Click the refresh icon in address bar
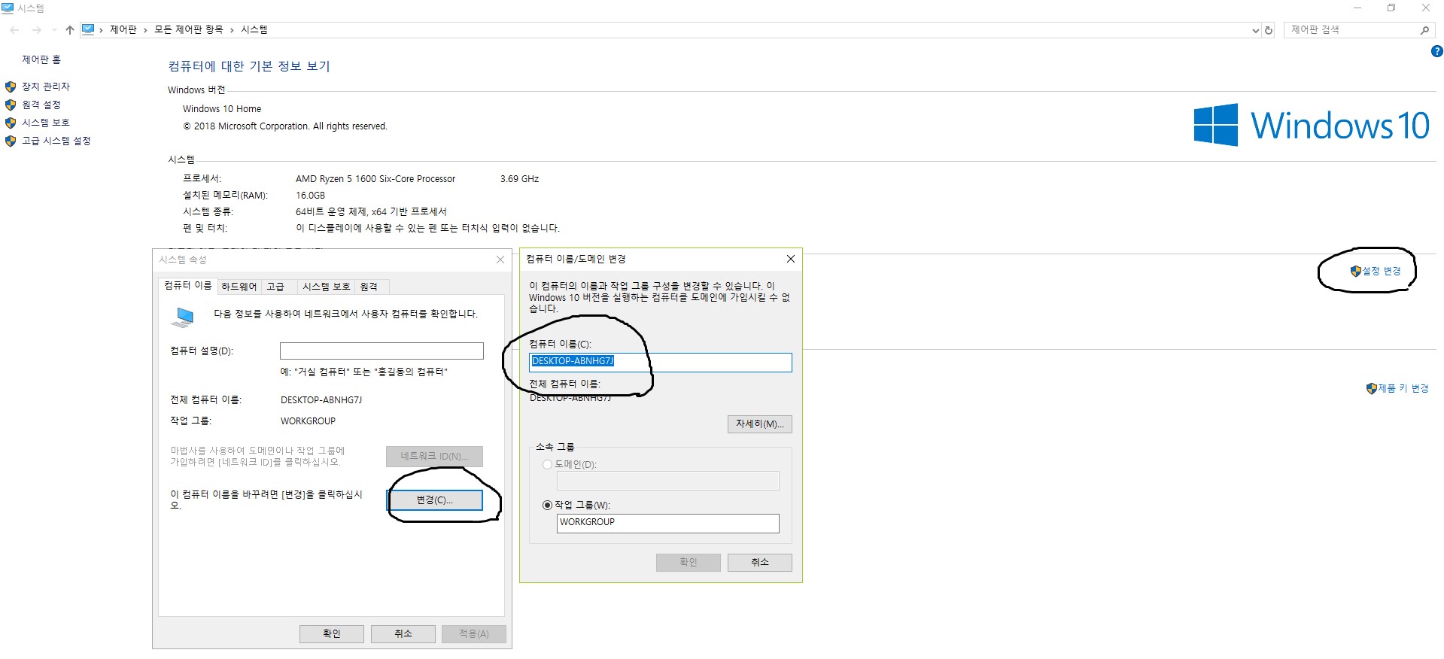 click(1269, 30)
